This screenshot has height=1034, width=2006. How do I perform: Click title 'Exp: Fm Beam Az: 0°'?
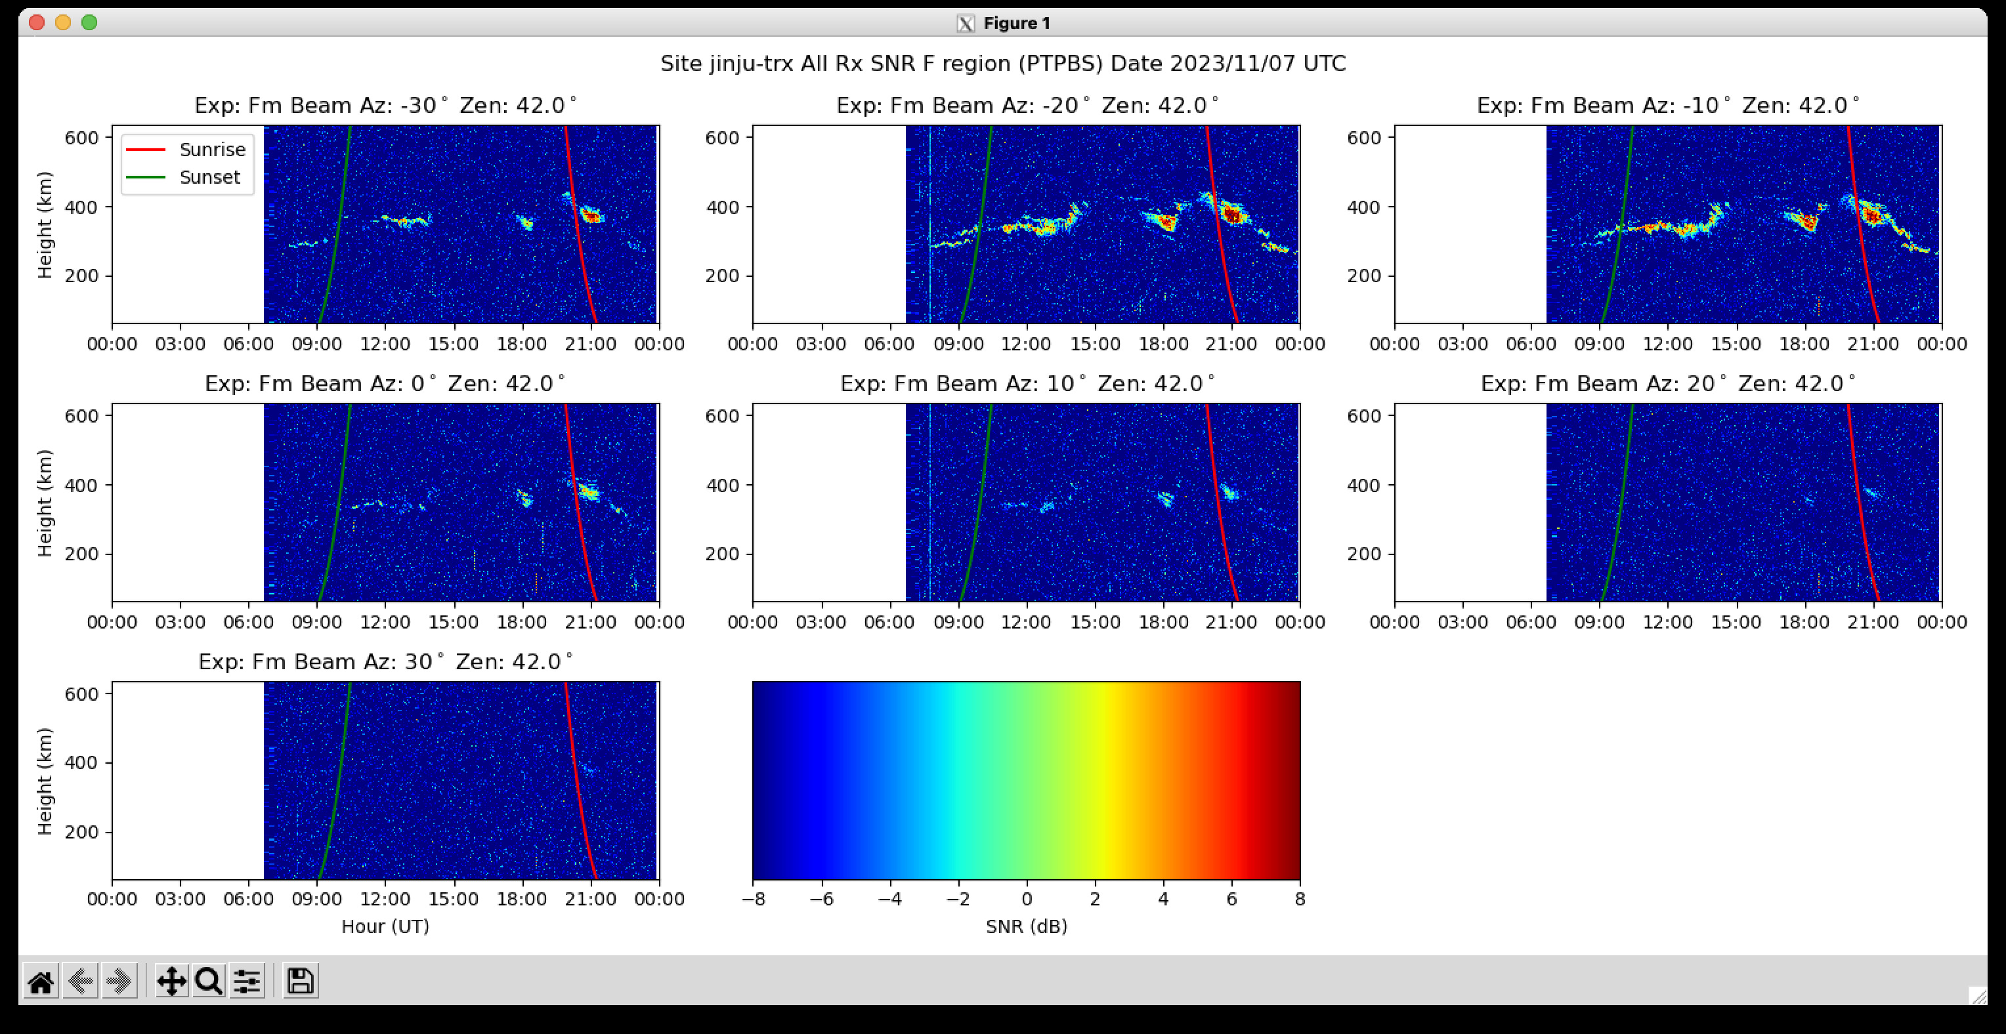(385, 383)
